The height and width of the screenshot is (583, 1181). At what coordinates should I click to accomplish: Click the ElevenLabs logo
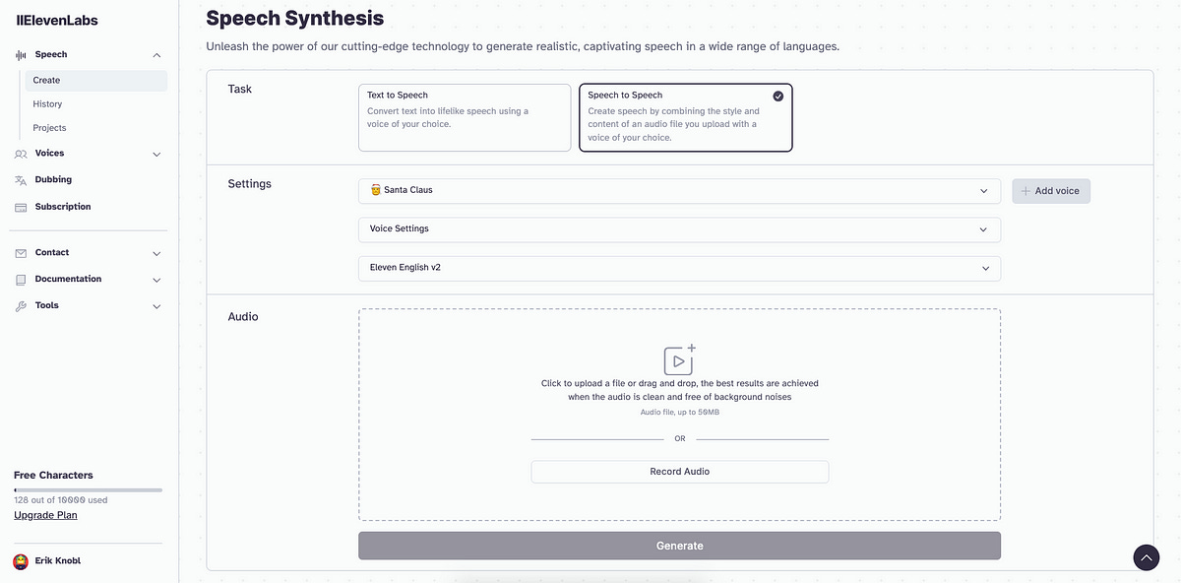pyautogui.click(x=57, y=20)
